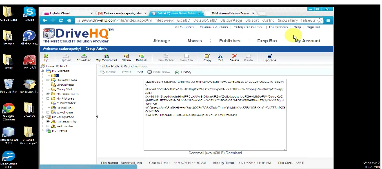The width and height of the screenshot is (382, 169).
Task: Open the Publishes menu
Action: [x=229, y=41]
